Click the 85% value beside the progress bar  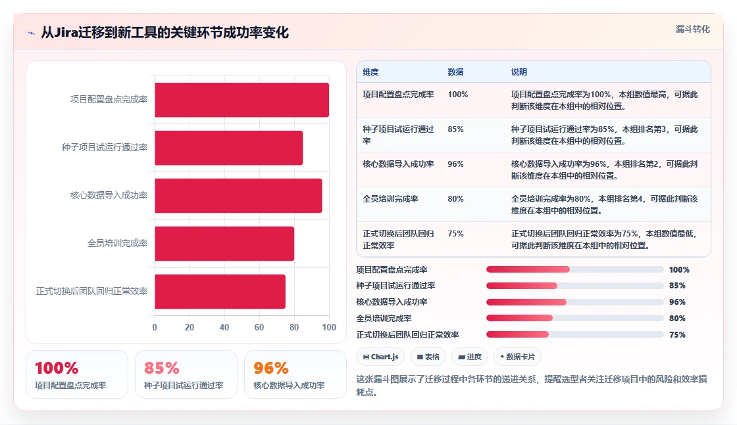pyautogui.click(x=677, y=286)
